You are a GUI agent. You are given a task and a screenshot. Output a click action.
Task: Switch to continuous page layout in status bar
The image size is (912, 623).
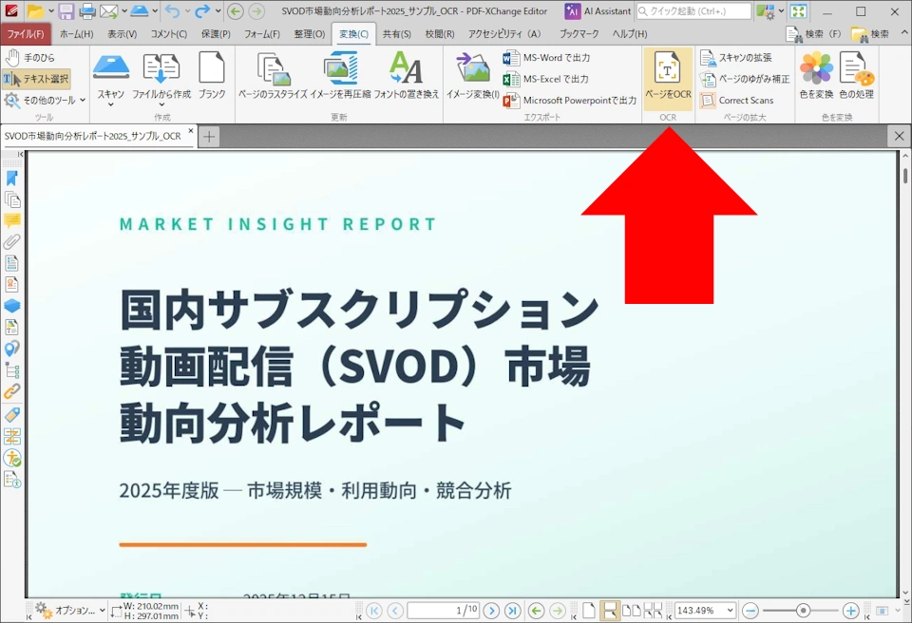pyautogui.click(x=610, y=611)
